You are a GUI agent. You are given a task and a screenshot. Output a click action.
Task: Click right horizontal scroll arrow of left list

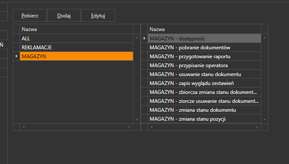pos(129,127)
